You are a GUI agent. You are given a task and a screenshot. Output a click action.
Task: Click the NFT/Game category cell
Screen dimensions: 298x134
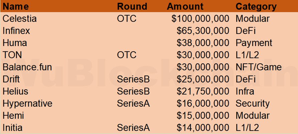(259, 67)
